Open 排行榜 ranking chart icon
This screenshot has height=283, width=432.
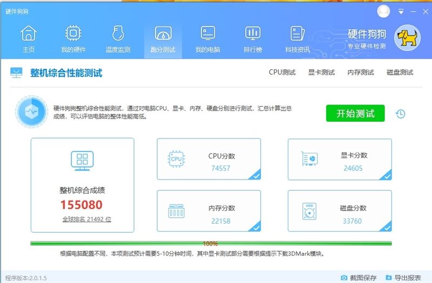pyautogui.click(x=253, y=33)
